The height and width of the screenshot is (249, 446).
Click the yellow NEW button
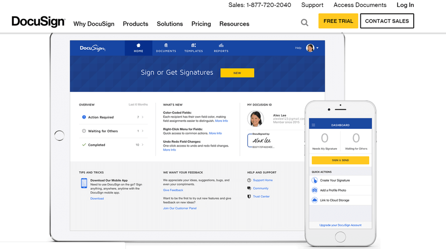237,73
